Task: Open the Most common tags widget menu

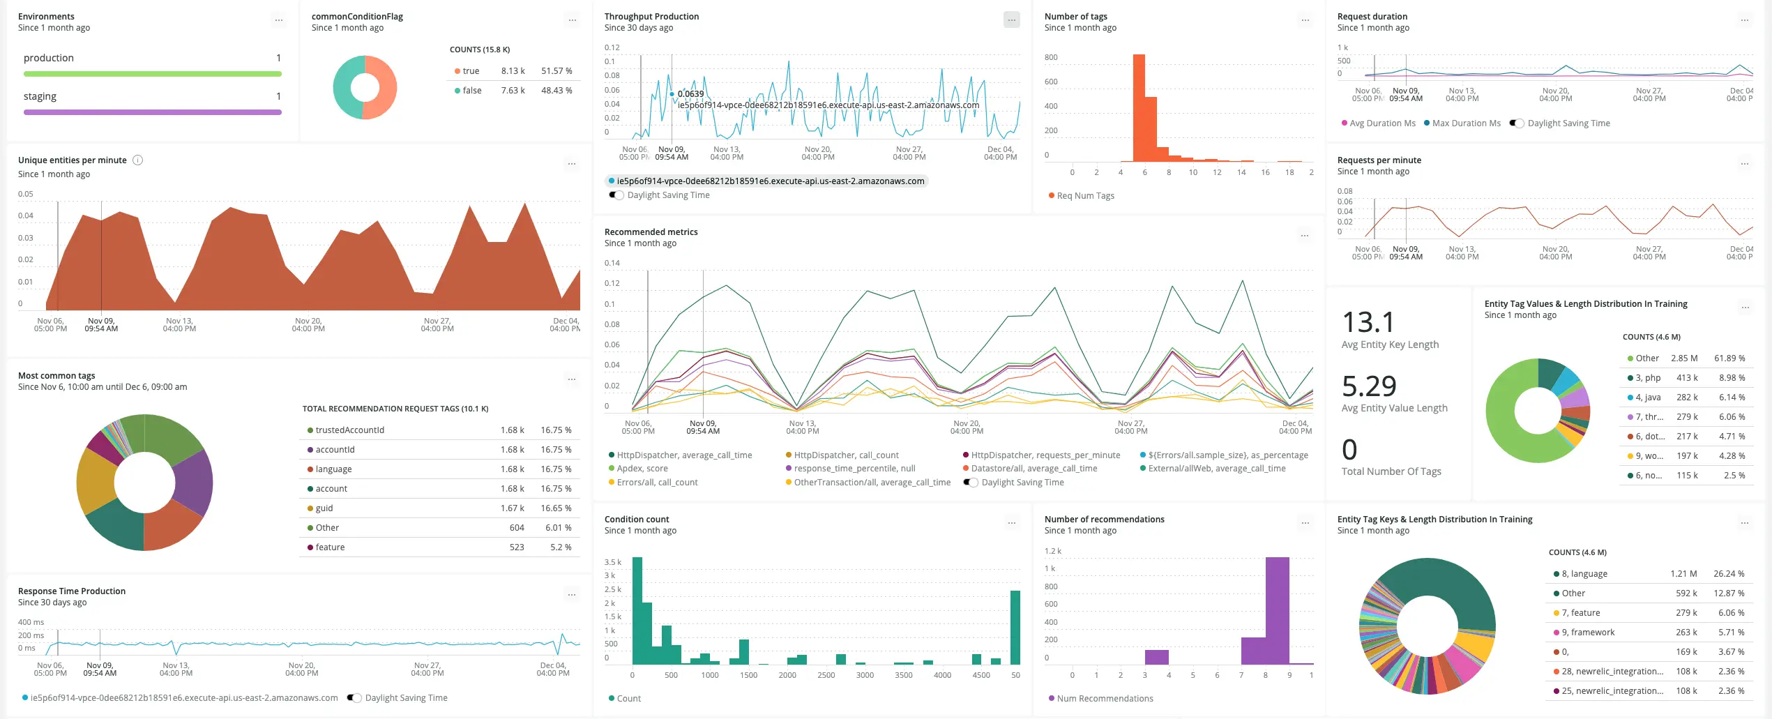Action: tap(572, 379)
